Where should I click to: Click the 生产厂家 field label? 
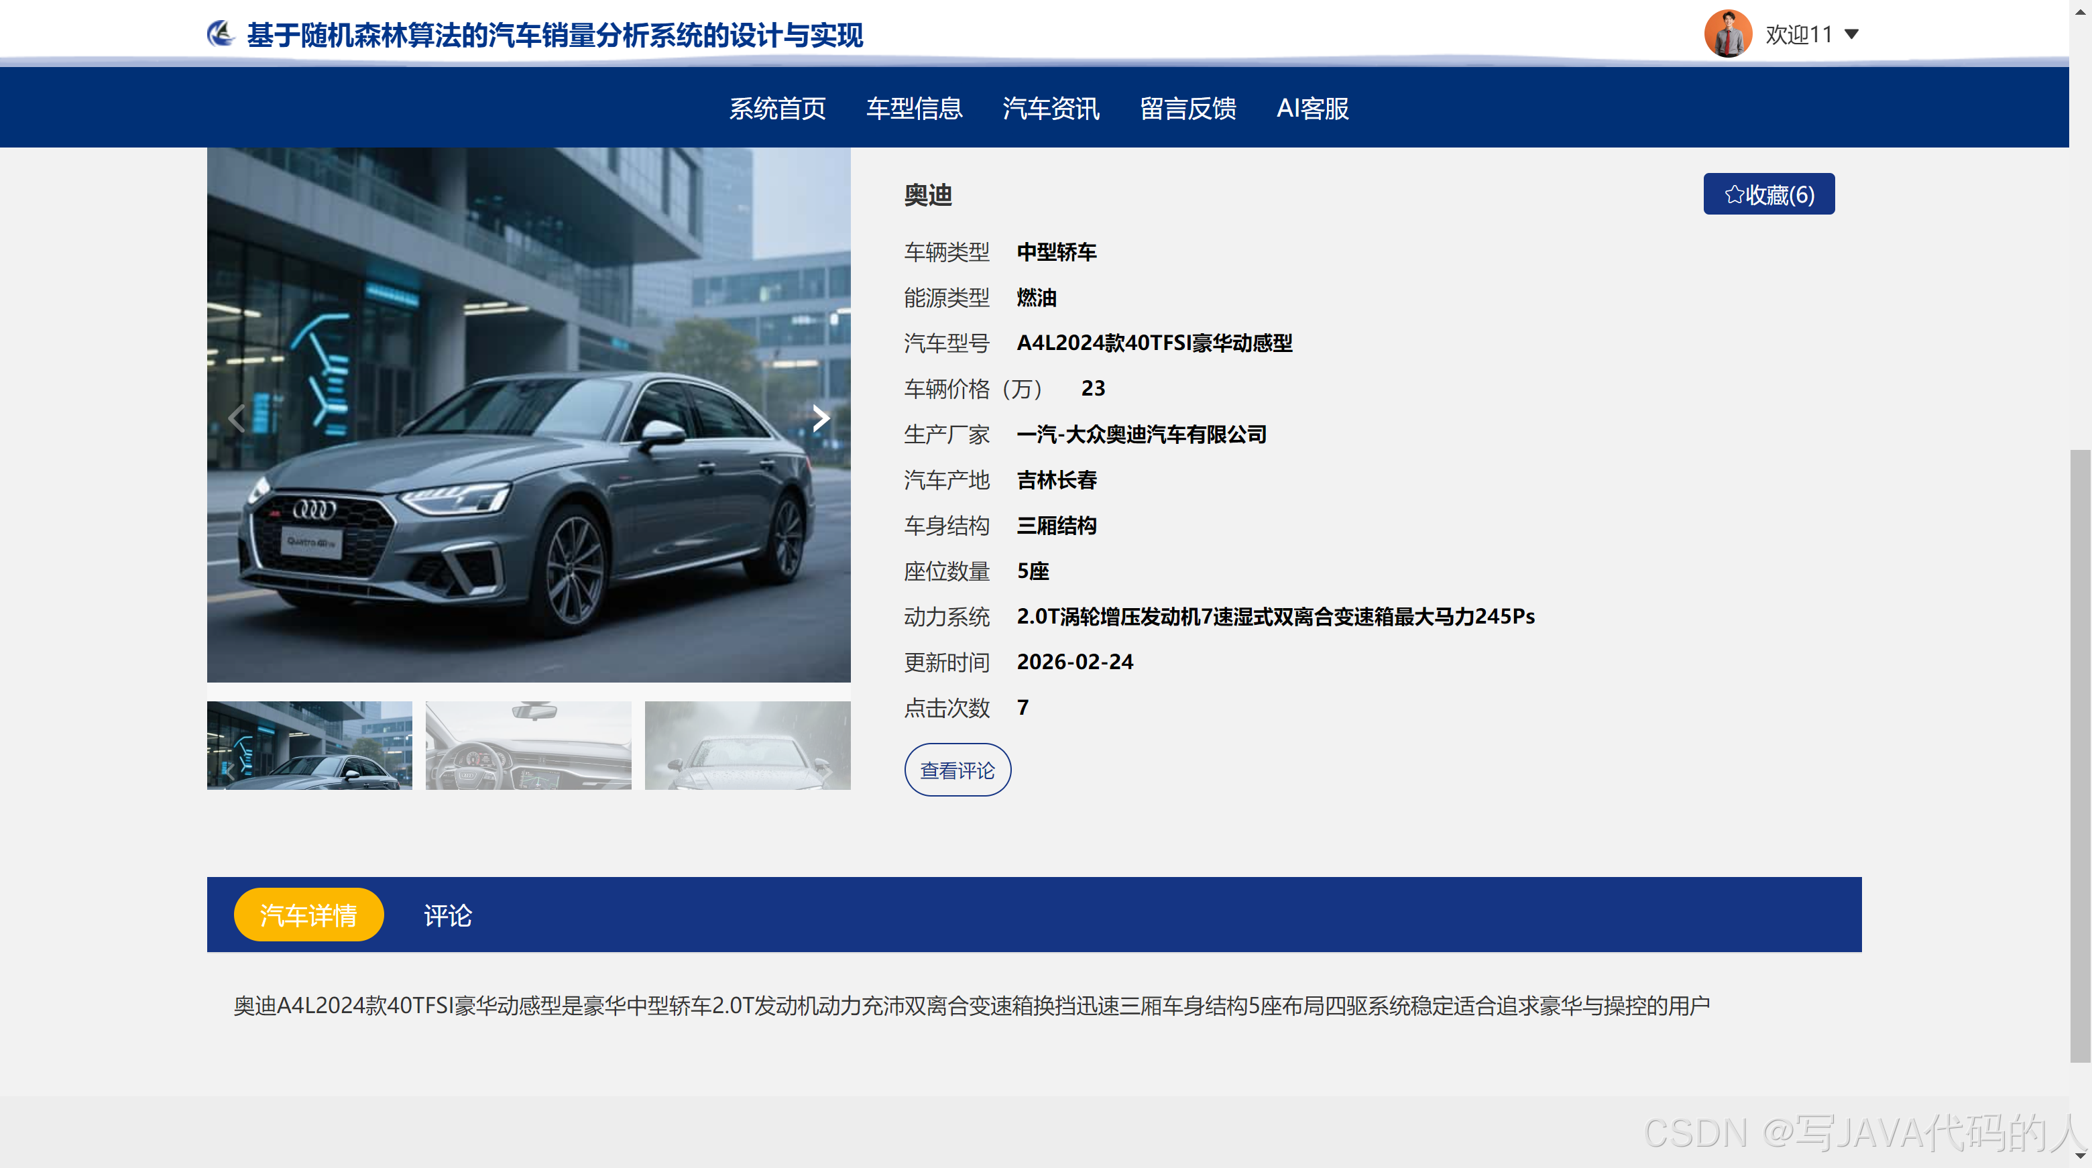pyautogui.click(x=947, y=434)
